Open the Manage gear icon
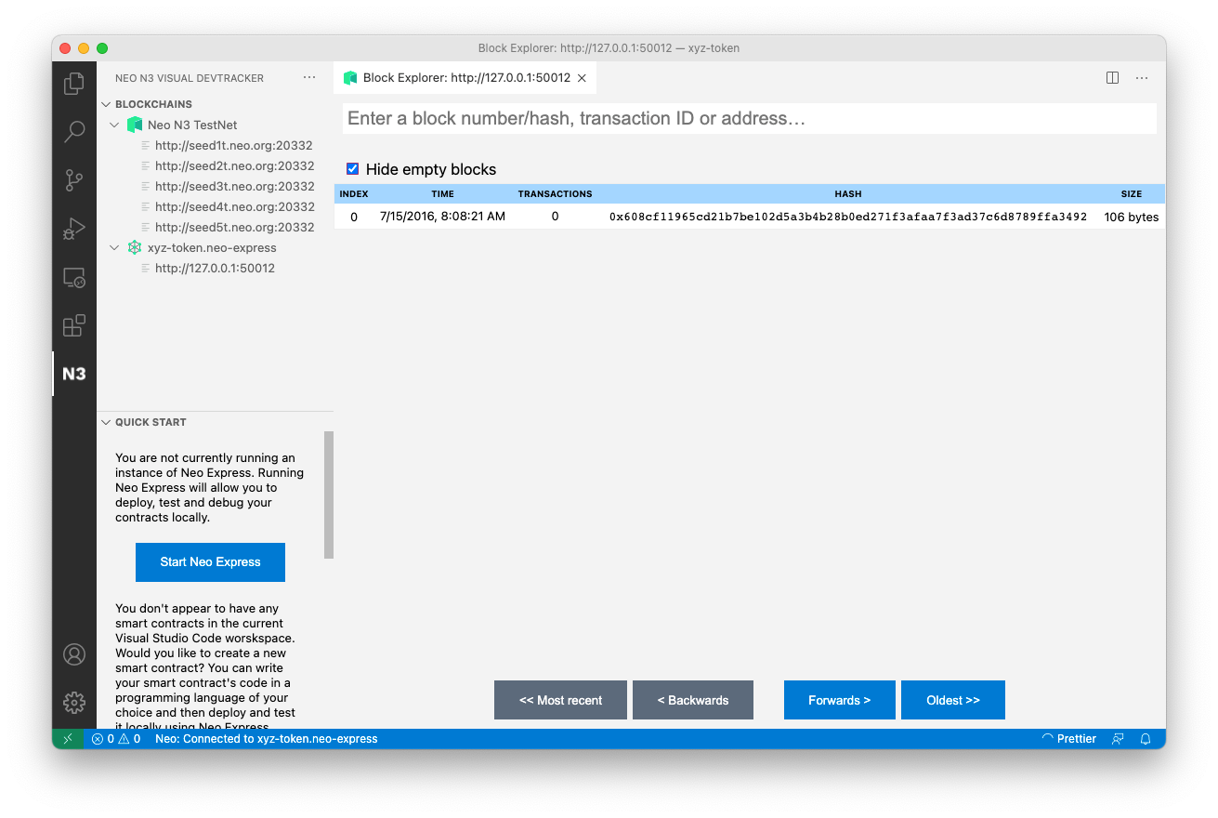 coord(74,703)
